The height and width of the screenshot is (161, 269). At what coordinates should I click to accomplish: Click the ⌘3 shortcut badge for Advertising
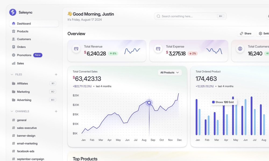click(53, 100)
